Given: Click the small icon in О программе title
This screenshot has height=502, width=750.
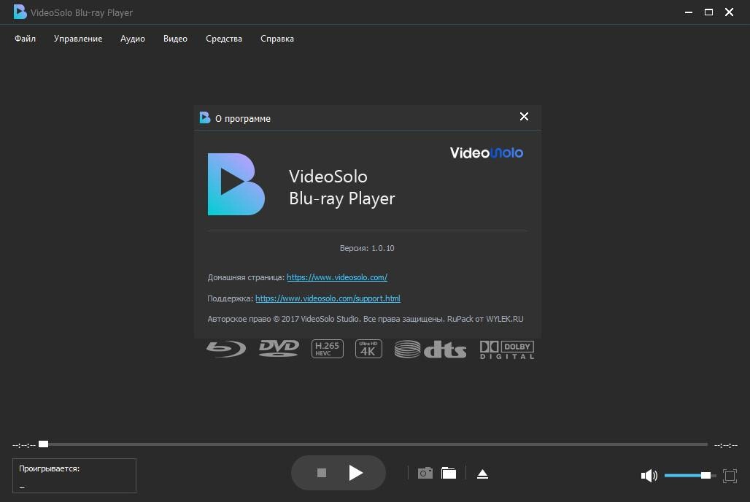Looking at the screenshot, I should click(x=205, y=117).
